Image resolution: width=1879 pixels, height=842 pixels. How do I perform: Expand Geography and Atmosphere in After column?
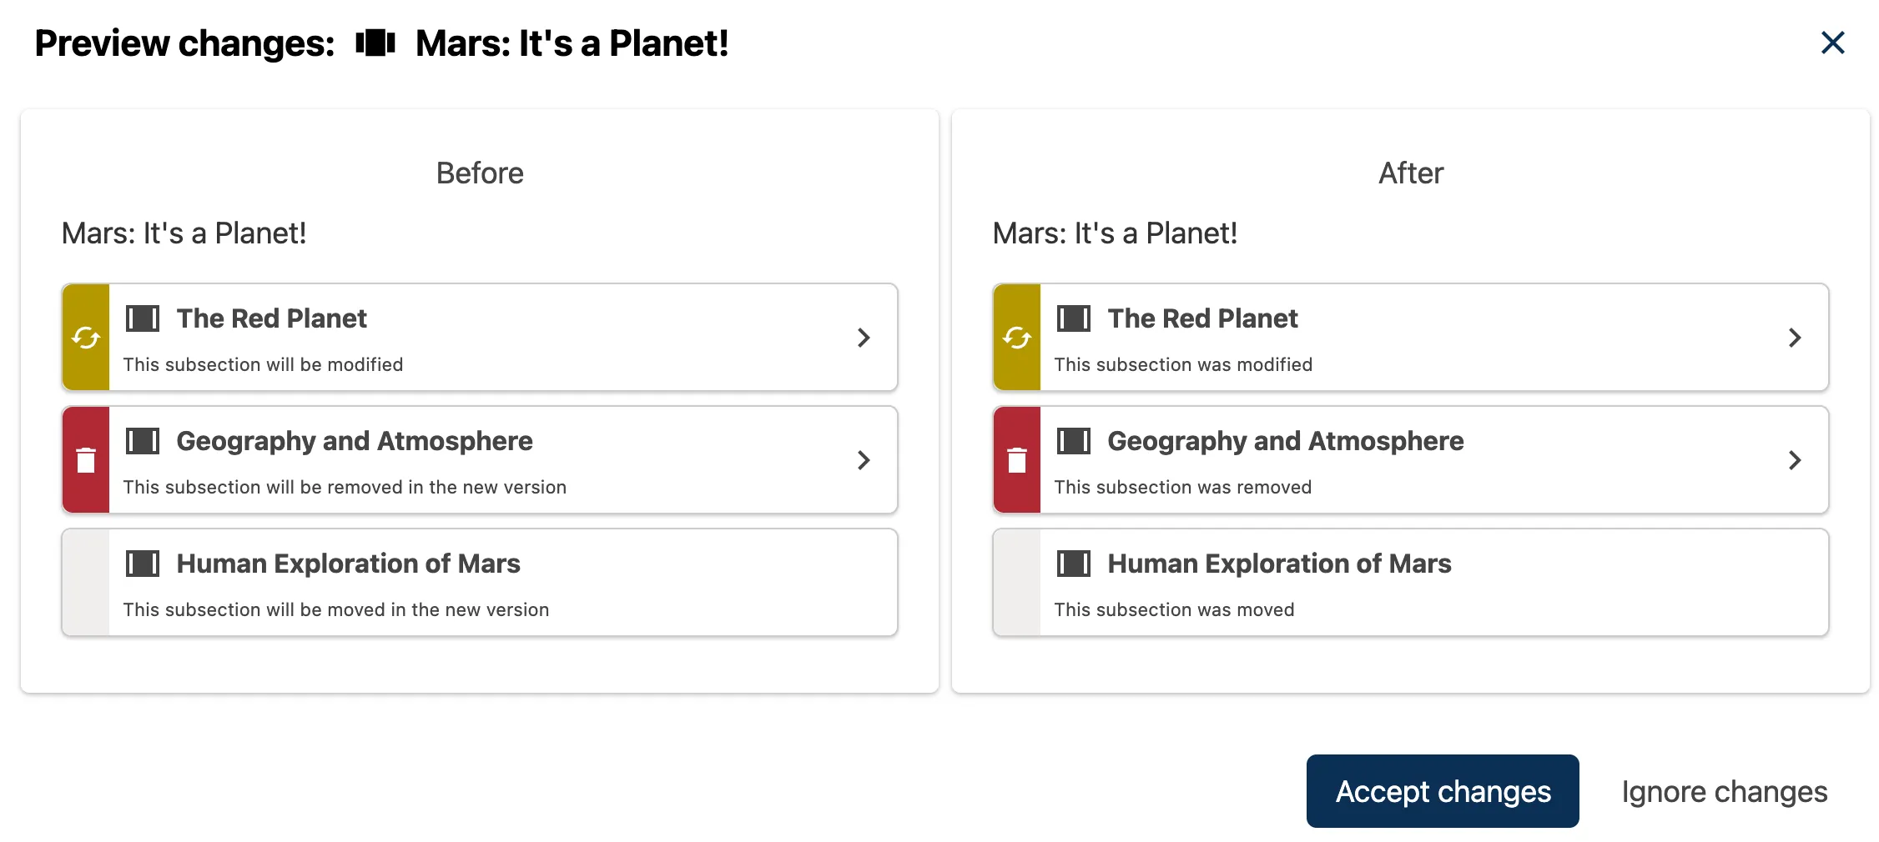coord(1795,459)
